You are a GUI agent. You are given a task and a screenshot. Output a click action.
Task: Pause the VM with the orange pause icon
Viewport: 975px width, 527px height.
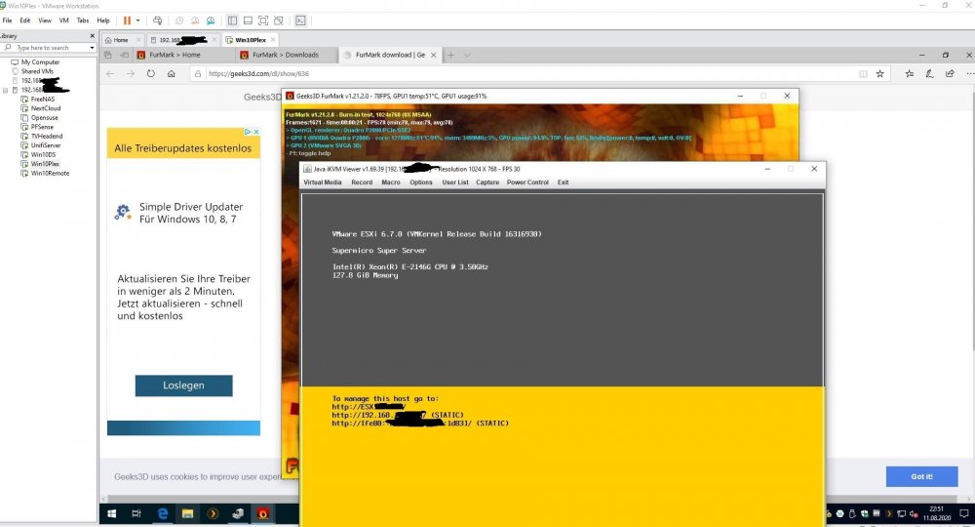click(128, 20)
